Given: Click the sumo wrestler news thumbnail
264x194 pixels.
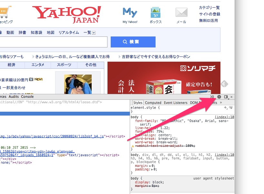Looking at the screenshot, I should pyautogui.click(x=78, y=84).
